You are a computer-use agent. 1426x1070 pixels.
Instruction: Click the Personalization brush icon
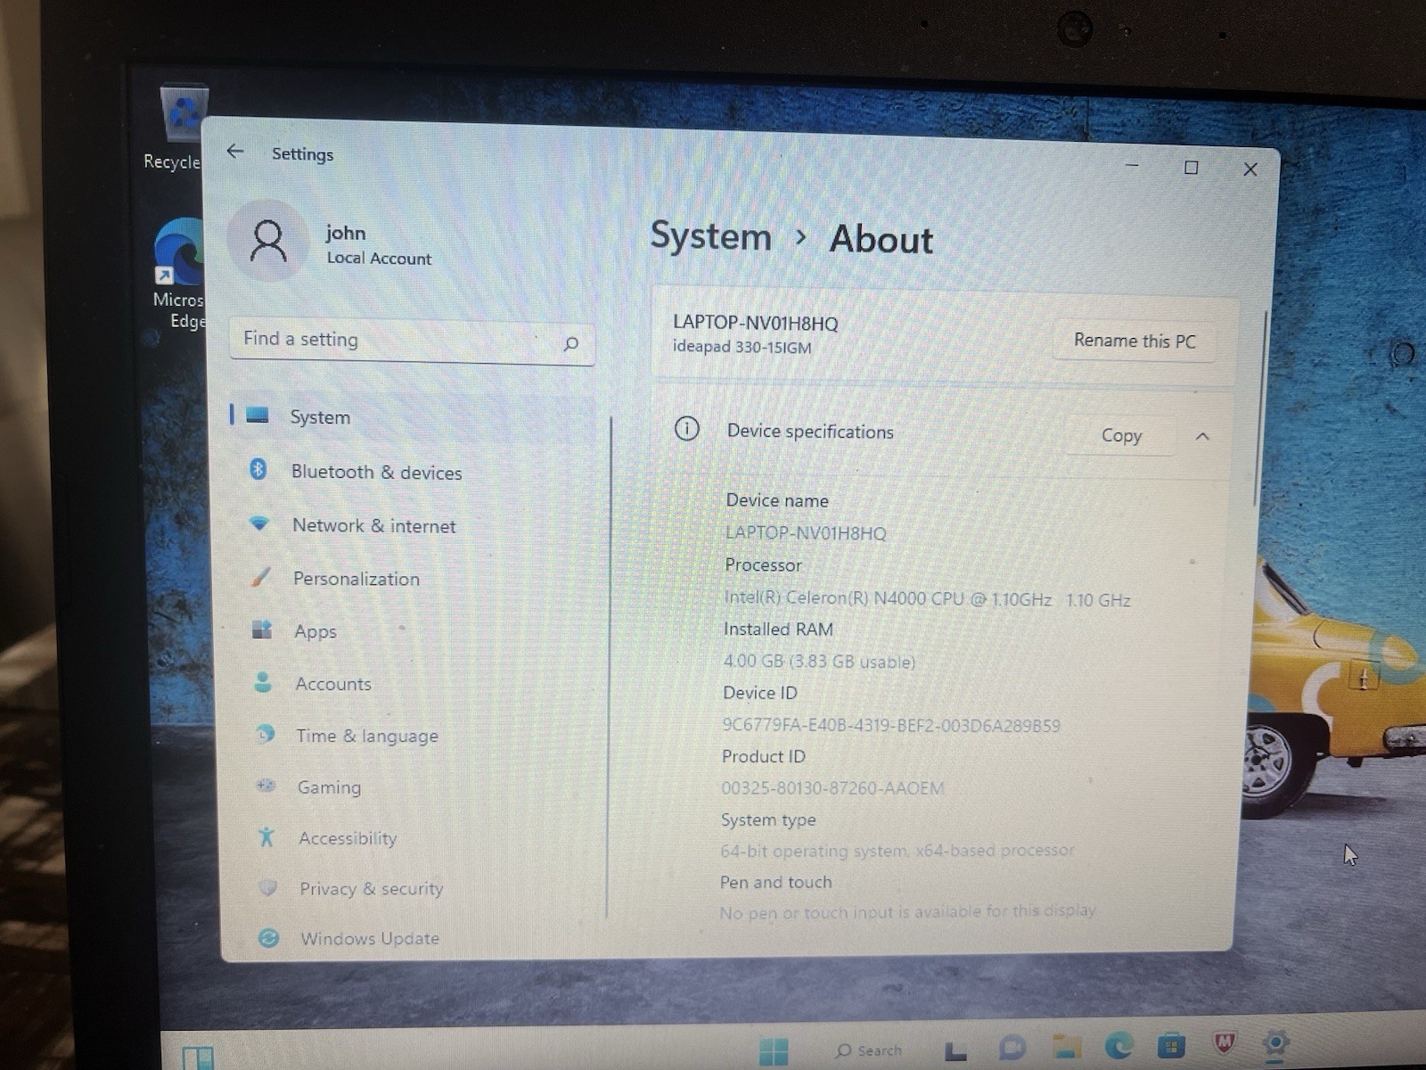click(x=260, y=577)
